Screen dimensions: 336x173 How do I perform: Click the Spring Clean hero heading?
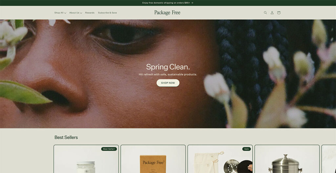pos(168,67)
